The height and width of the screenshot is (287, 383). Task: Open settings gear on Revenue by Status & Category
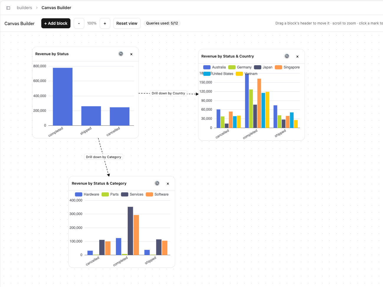click(157, 183)
